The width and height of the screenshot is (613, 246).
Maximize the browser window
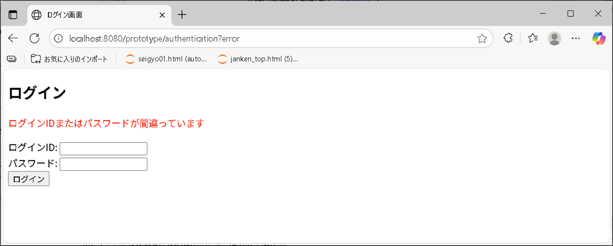pyautogui.click(x=571, y=14)
